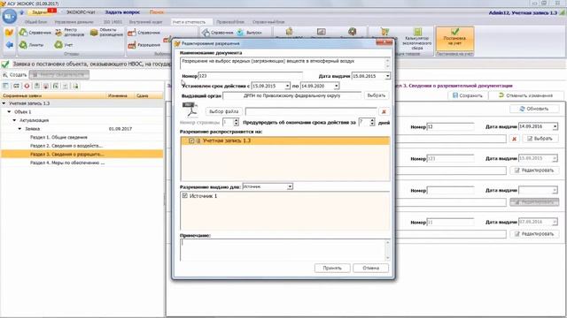Open the Дата выдачи dropdown showing 15.09.2015 in dialog
The width and height of the screenshot is (567, 318).
[387, 76]
